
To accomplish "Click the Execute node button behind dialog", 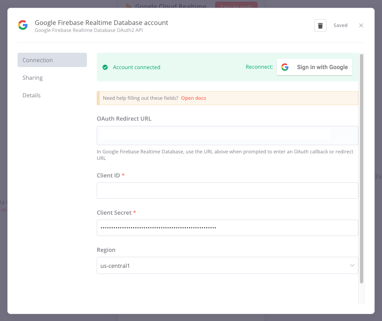I will (236, 5).
